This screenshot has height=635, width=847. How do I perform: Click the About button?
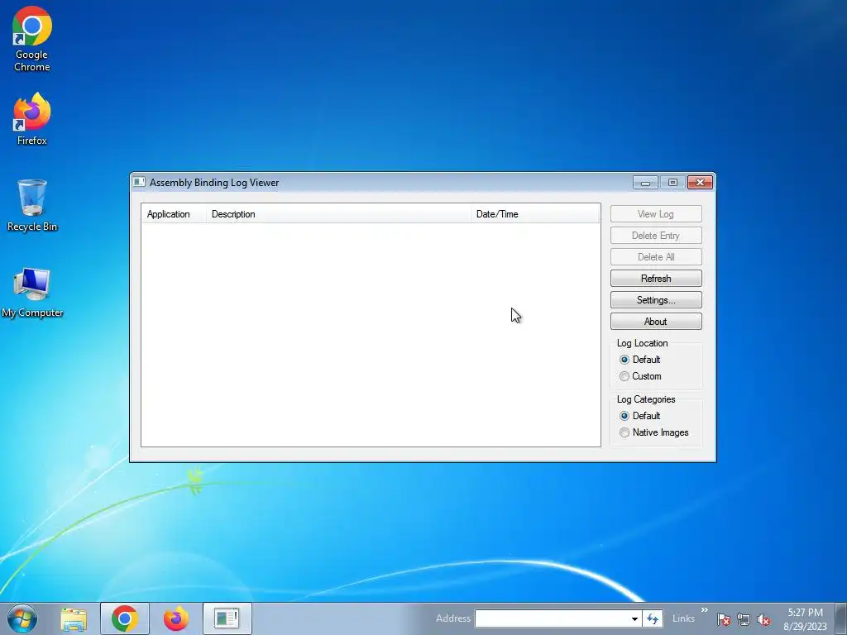click(x=656, y=322)
